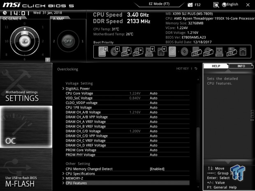This screenshot has width=255, height=191.
Task: Click the back arrow next to HOT KEY
Action: click(196, 69)
